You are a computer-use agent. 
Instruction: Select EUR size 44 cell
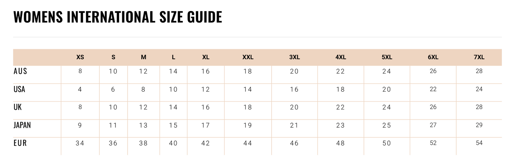click(248, 143)
